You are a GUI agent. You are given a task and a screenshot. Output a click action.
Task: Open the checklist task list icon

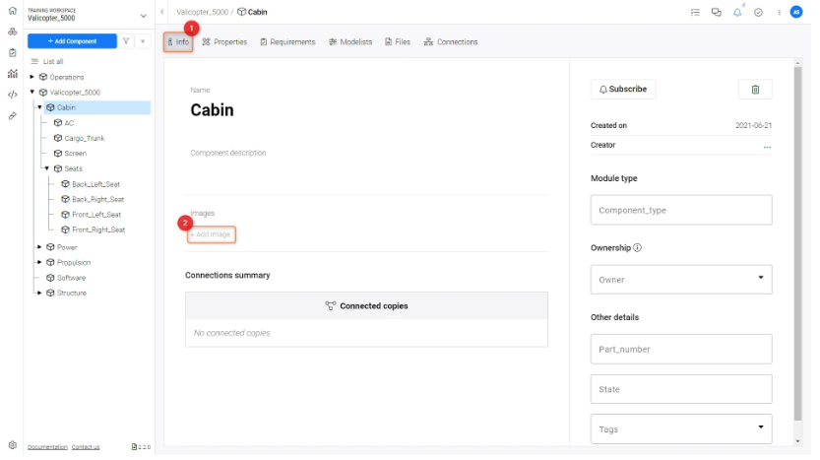point(695,13)
